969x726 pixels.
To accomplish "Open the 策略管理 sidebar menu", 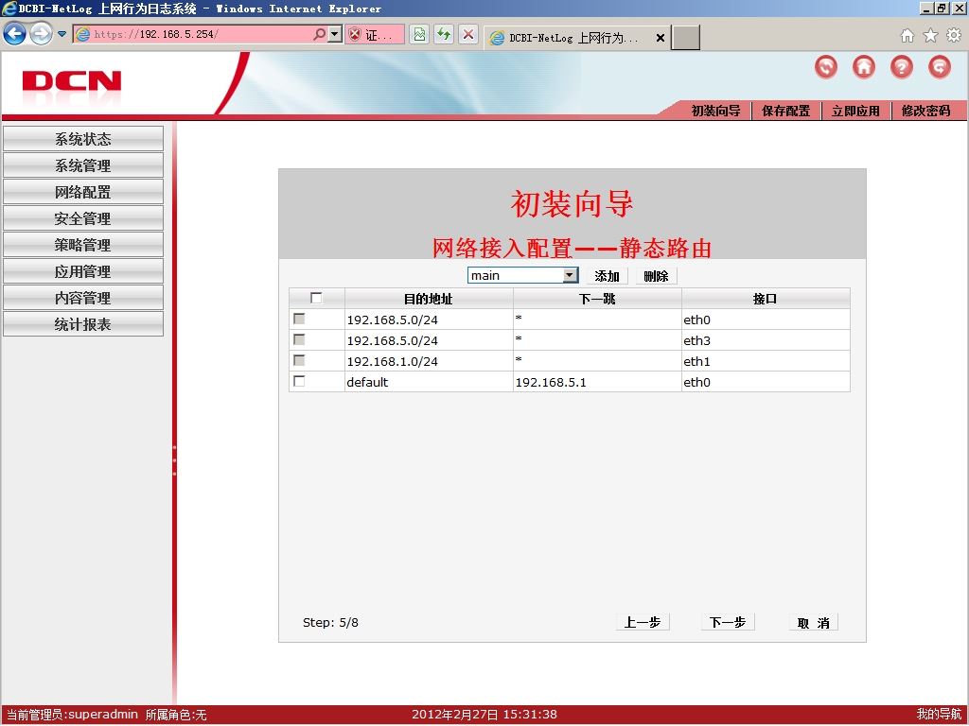I will (83, 245).
